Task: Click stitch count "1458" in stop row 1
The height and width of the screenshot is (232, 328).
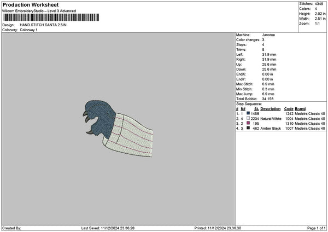Action: [255, 114]
